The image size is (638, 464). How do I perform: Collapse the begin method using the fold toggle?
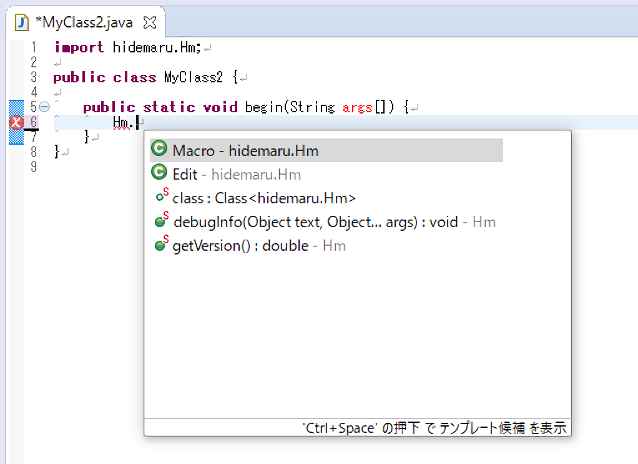(44, 107)
